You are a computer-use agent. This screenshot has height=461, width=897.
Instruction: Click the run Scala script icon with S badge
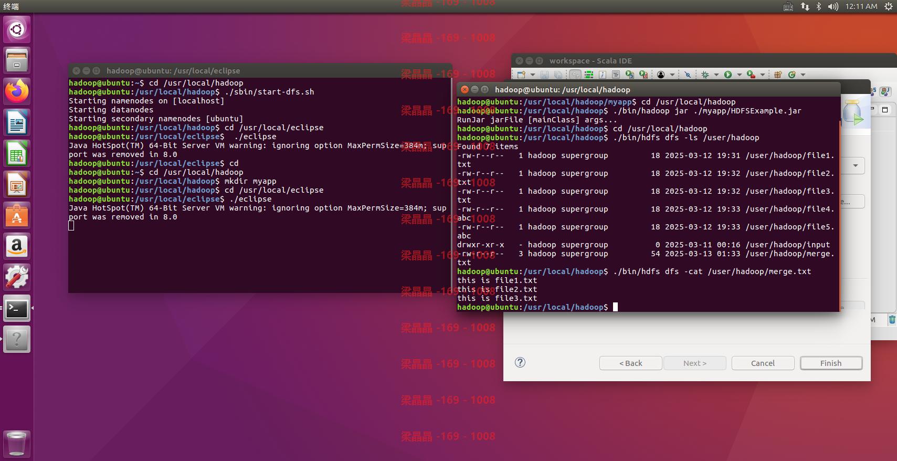point(629,75)
